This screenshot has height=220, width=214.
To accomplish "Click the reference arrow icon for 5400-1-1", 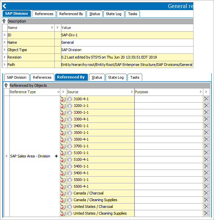I will (63, 166).
